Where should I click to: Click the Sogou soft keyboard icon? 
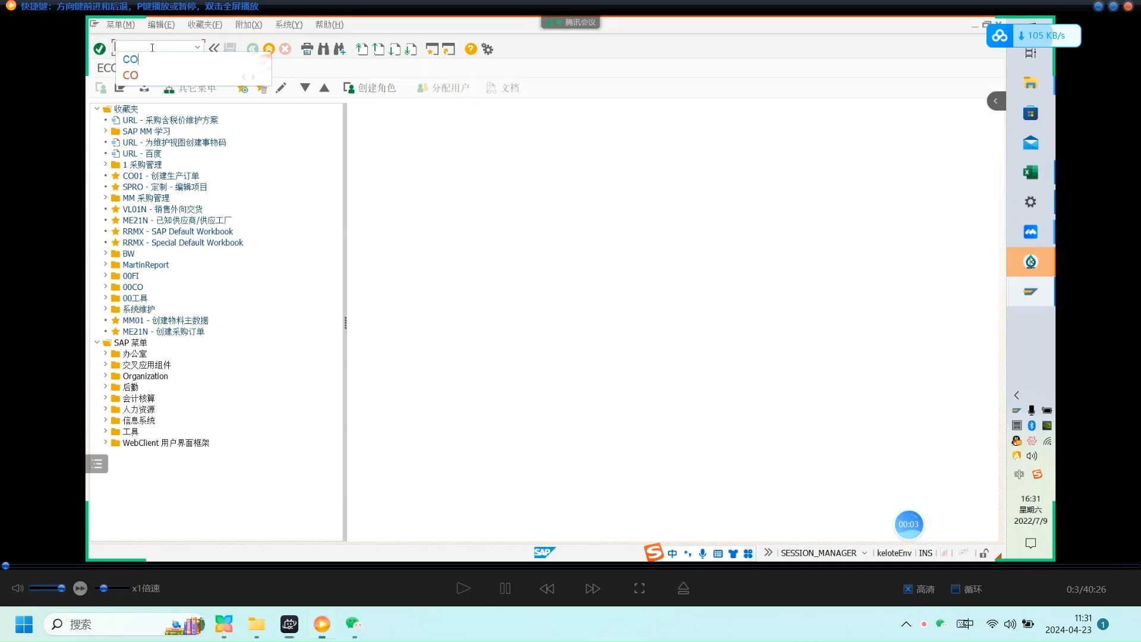(718, 553)
